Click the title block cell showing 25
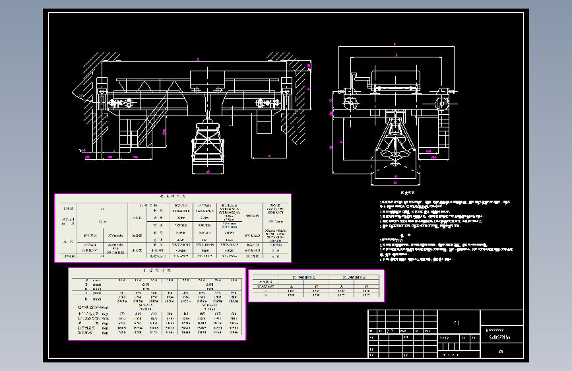The image size is (572, 371). 501,351
